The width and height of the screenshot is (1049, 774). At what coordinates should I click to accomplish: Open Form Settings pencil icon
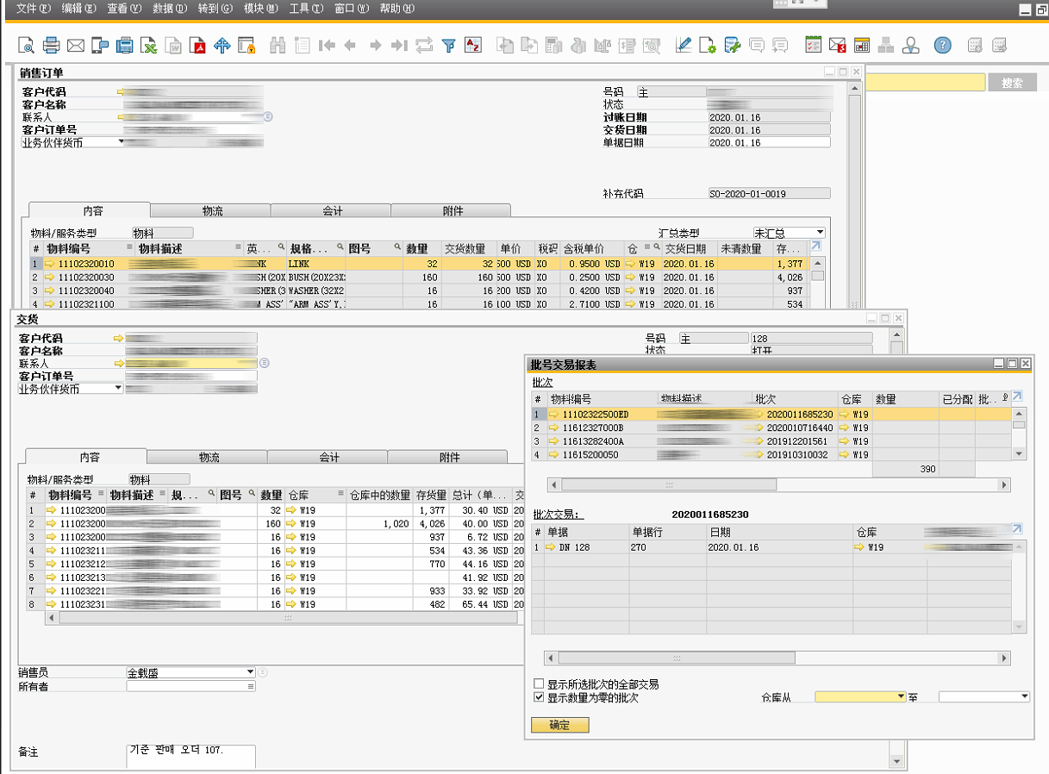pos(684,46)
